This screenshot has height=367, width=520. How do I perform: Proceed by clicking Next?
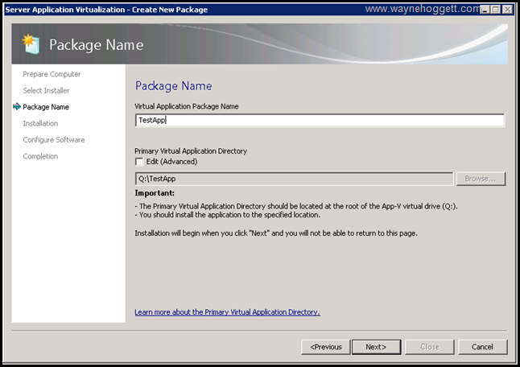pos(375,347)
